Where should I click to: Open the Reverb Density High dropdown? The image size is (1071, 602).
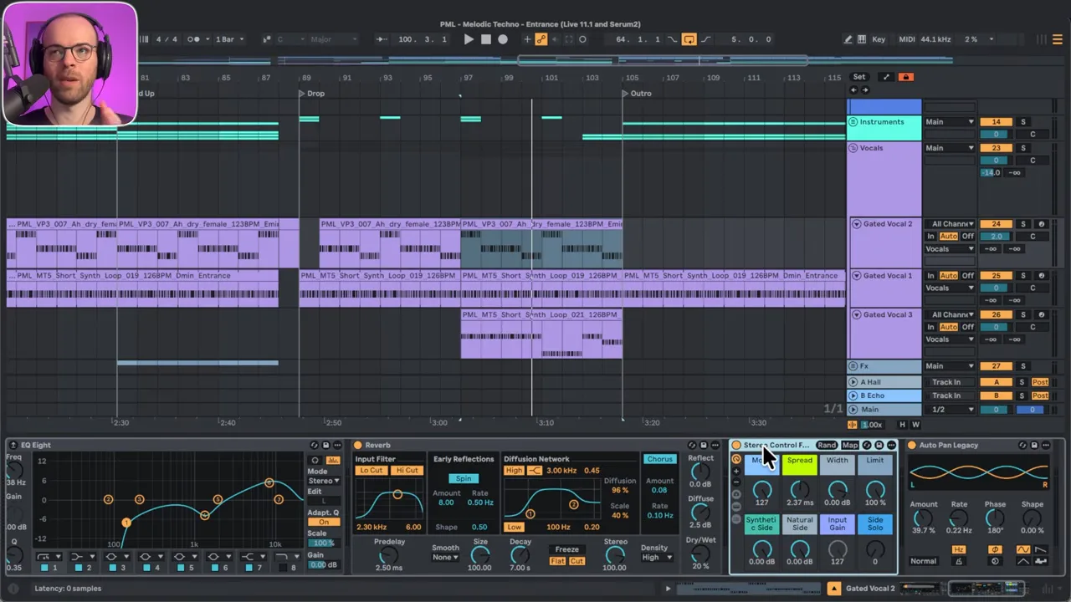tap(658, 558)
